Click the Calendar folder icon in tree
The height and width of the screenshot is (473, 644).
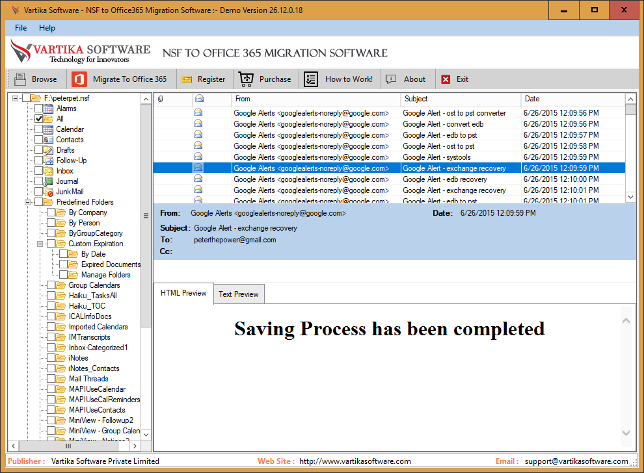pyautogui.click(x=48, y=129)
